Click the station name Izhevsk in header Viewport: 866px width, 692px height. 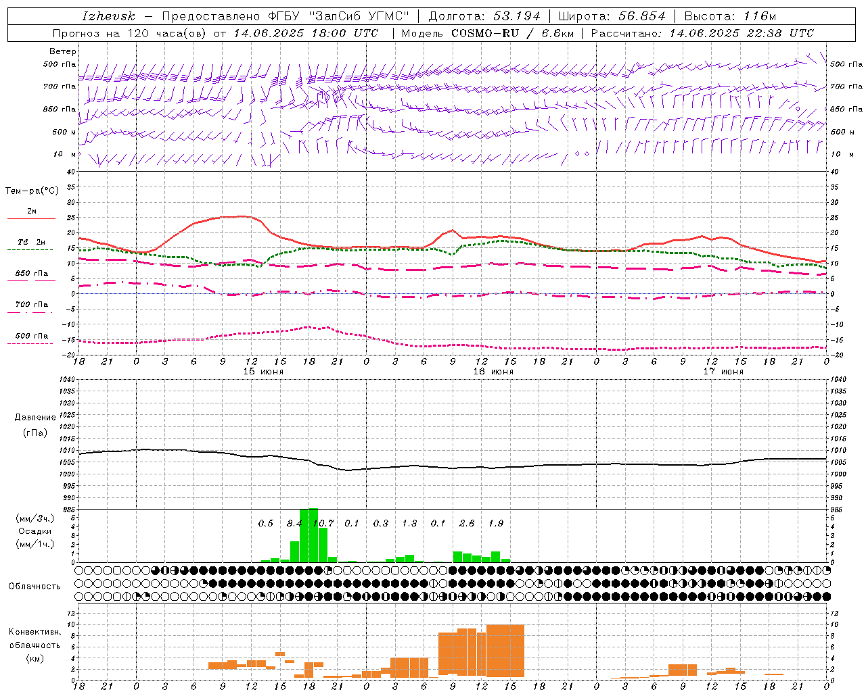(x=108, y=16)
